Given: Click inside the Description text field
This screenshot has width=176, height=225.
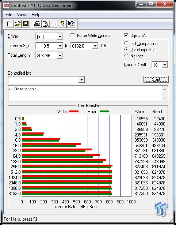Looking at the screenshot, I should tap(85, 94).
